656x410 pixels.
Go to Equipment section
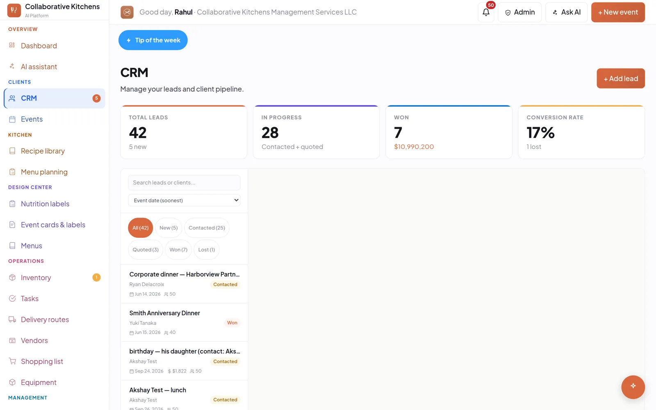coord(54,382)
